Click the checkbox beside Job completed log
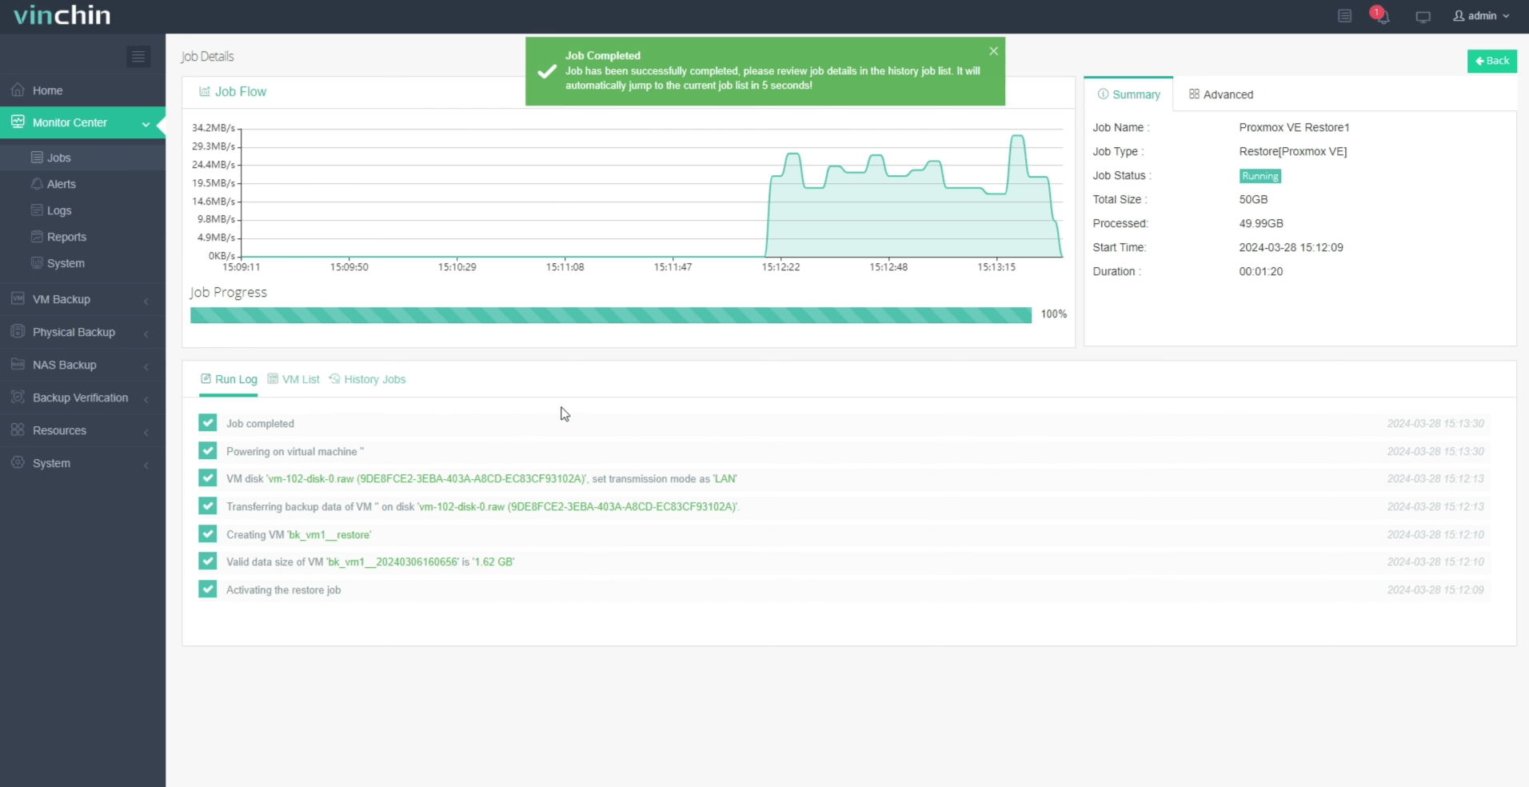This screenshot has width=1529, height=787. point(207,422)
